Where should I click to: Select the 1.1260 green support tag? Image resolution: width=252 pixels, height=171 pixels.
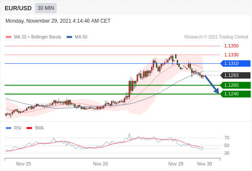pyautogui.click(x=236, y=85)
